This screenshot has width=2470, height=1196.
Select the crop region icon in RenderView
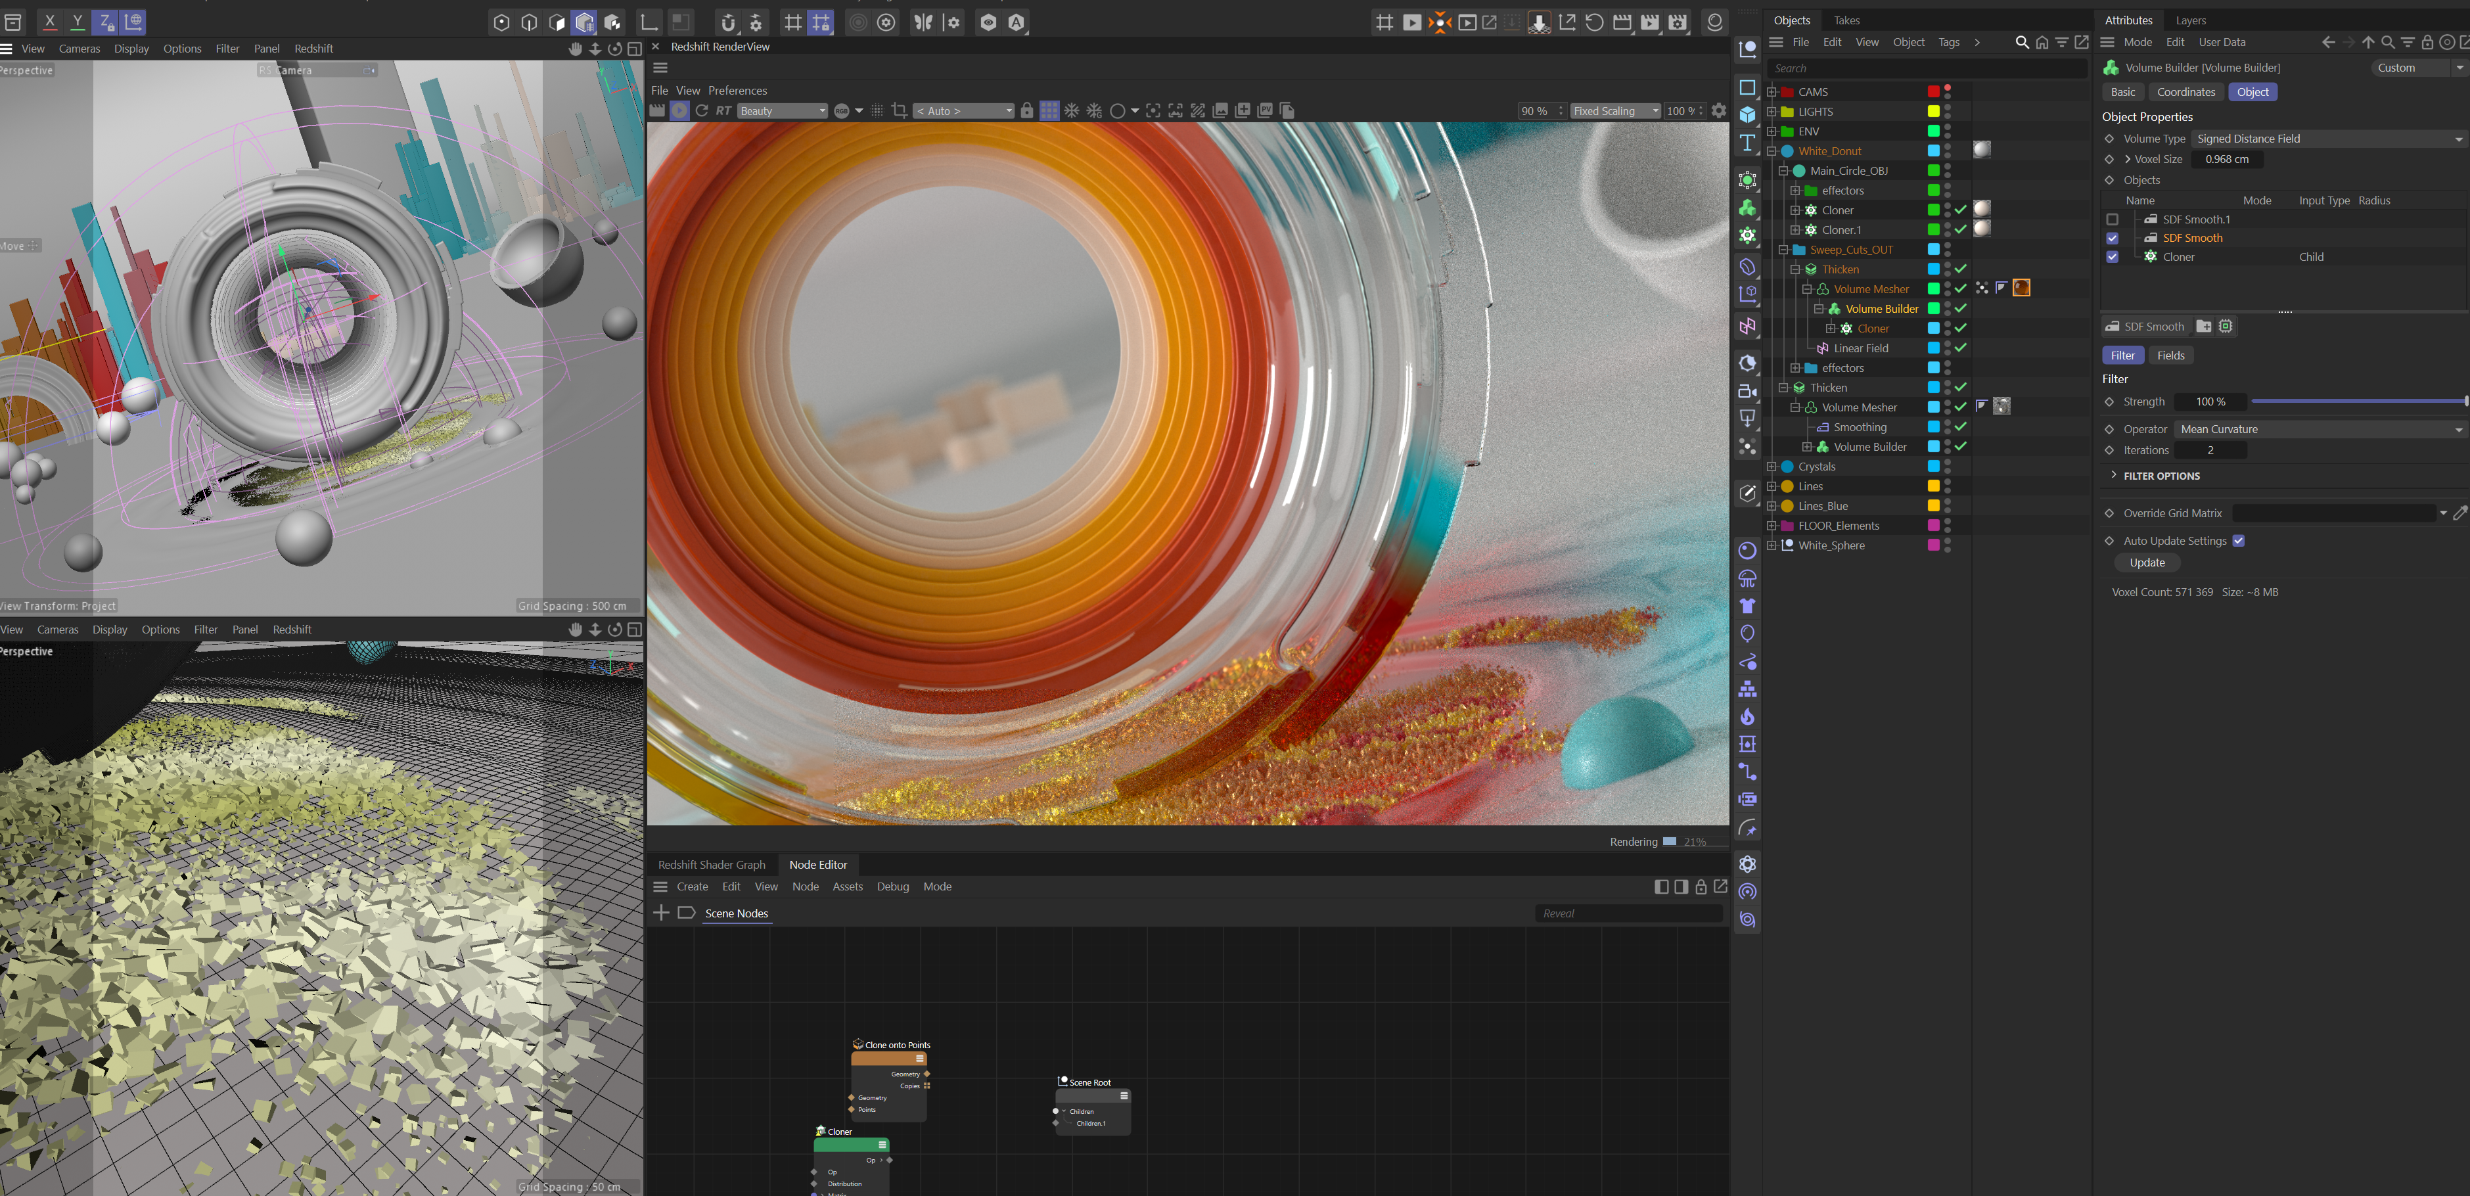(x=900, y=111)
